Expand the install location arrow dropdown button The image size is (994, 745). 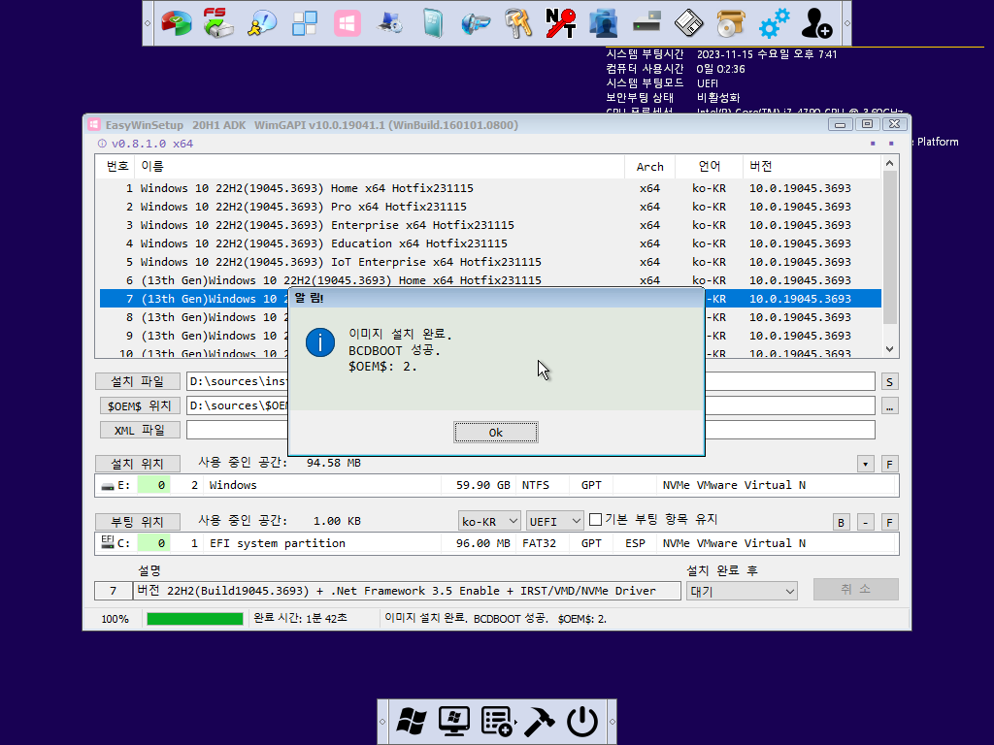coord(865,464)
